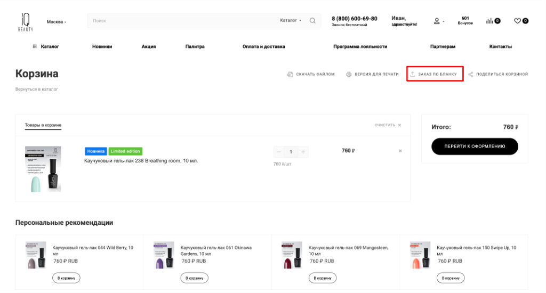Add 044 Wild Berry to cart
Viewport: 546px width, 293px height.
pyautogui.click(x=66, y=278)
